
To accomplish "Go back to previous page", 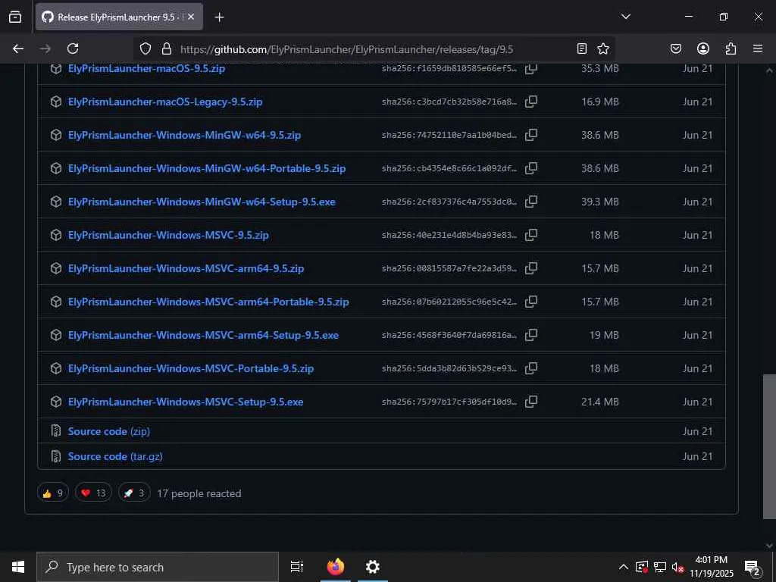I will click(18, 48).
